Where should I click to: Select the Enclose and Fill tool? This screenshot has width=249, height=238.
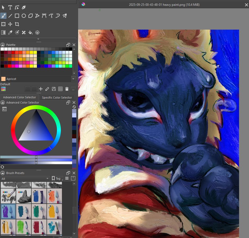[x=37, y=33]
